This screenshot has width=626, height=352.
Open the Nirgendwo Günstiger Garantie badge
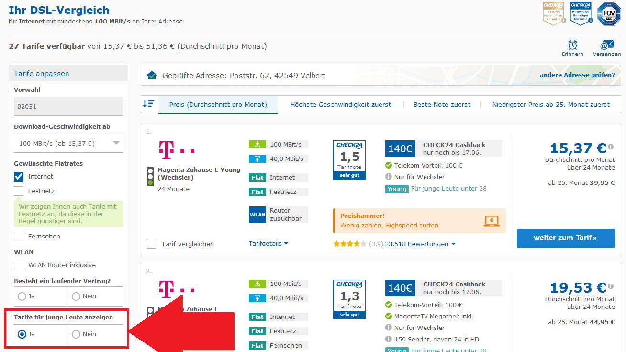pos(581,13)
